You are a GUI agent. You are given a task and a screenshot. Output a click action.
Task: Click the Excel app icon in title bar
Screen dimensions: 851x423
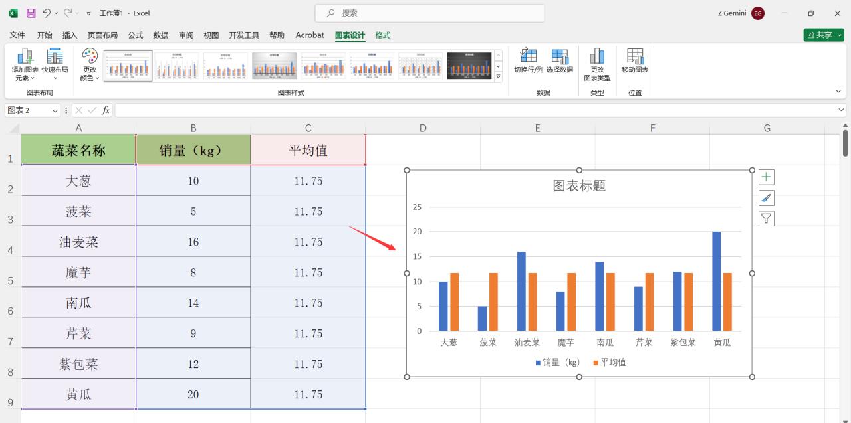click(13, 13)
